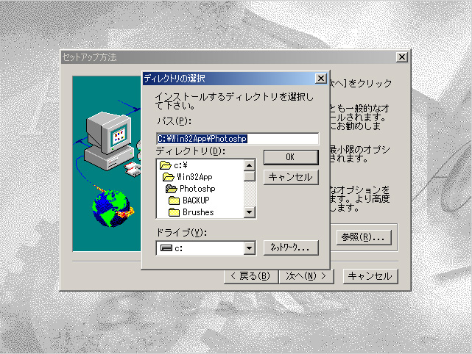
Task: Click the 参照(R)... browse button
Action: (364, 237)
